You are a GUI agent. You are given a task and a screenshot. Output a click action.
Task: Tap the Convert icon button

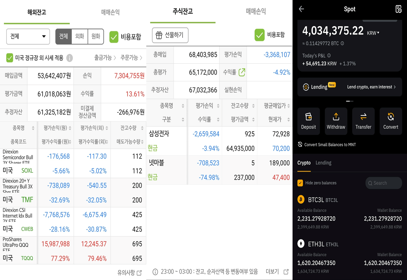[x=391, y=121]
